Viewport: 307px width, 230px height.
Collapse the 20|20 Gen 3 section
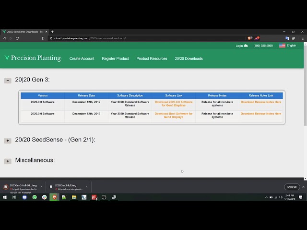tap(8, 80)
